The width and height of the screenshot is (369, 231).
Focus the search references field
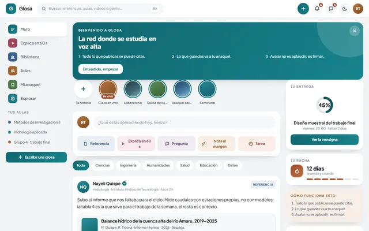pos(100,9)
